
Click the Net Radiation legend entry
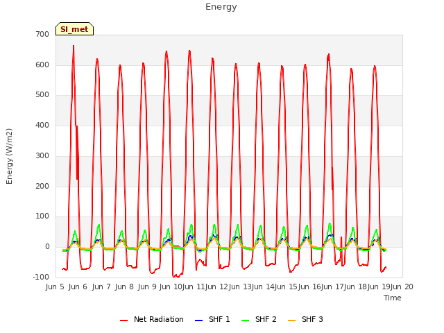click(x=152, y=319)
